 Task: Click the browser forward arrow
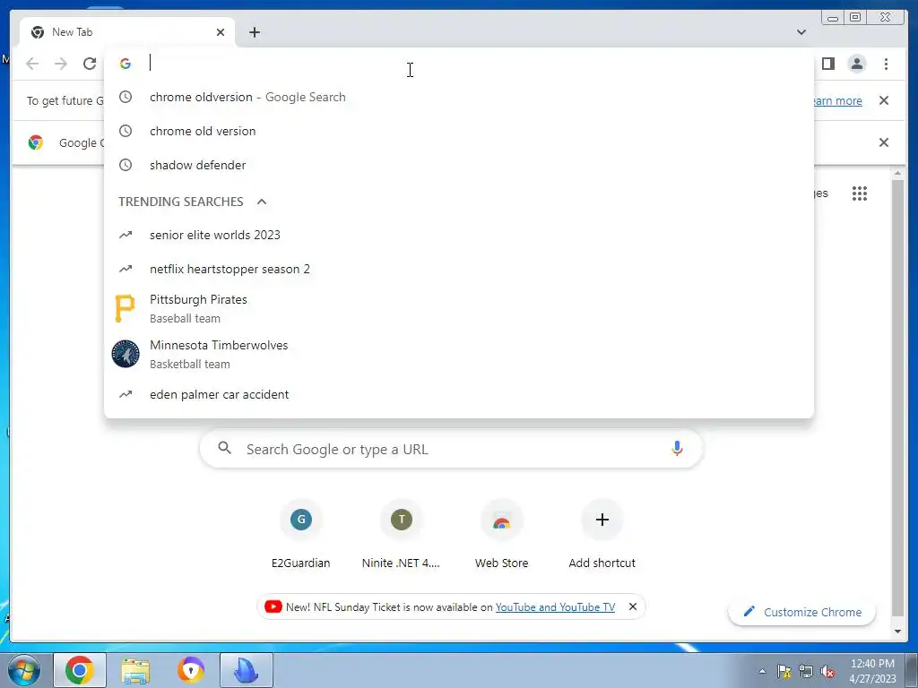click(x=61, y=64)
